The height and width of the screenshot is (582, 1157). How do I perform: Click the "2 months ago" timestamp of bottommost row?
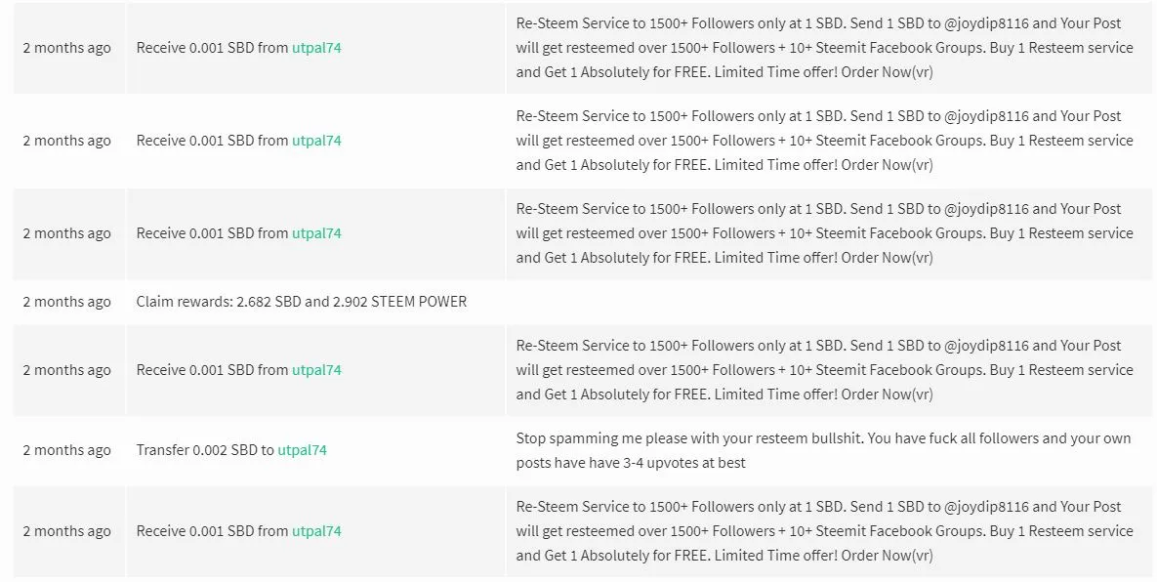[67, 531]
